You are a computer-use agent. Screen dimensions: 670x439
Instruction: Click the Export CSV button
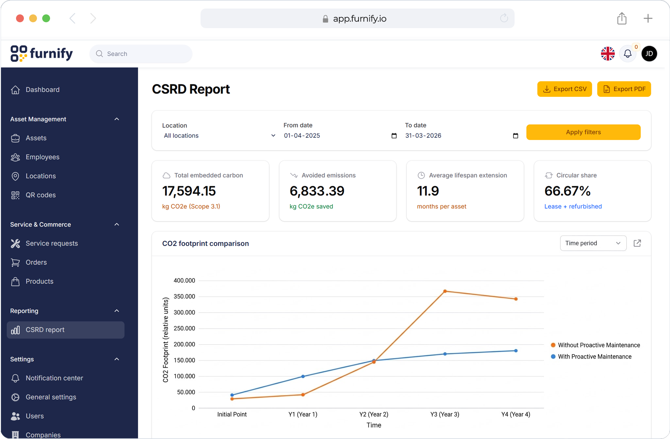pyautogui.click(x=564, y=89)
